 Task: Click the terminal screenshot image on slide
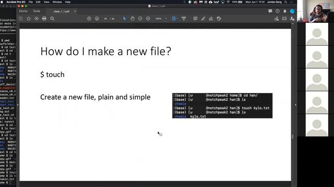222,105
